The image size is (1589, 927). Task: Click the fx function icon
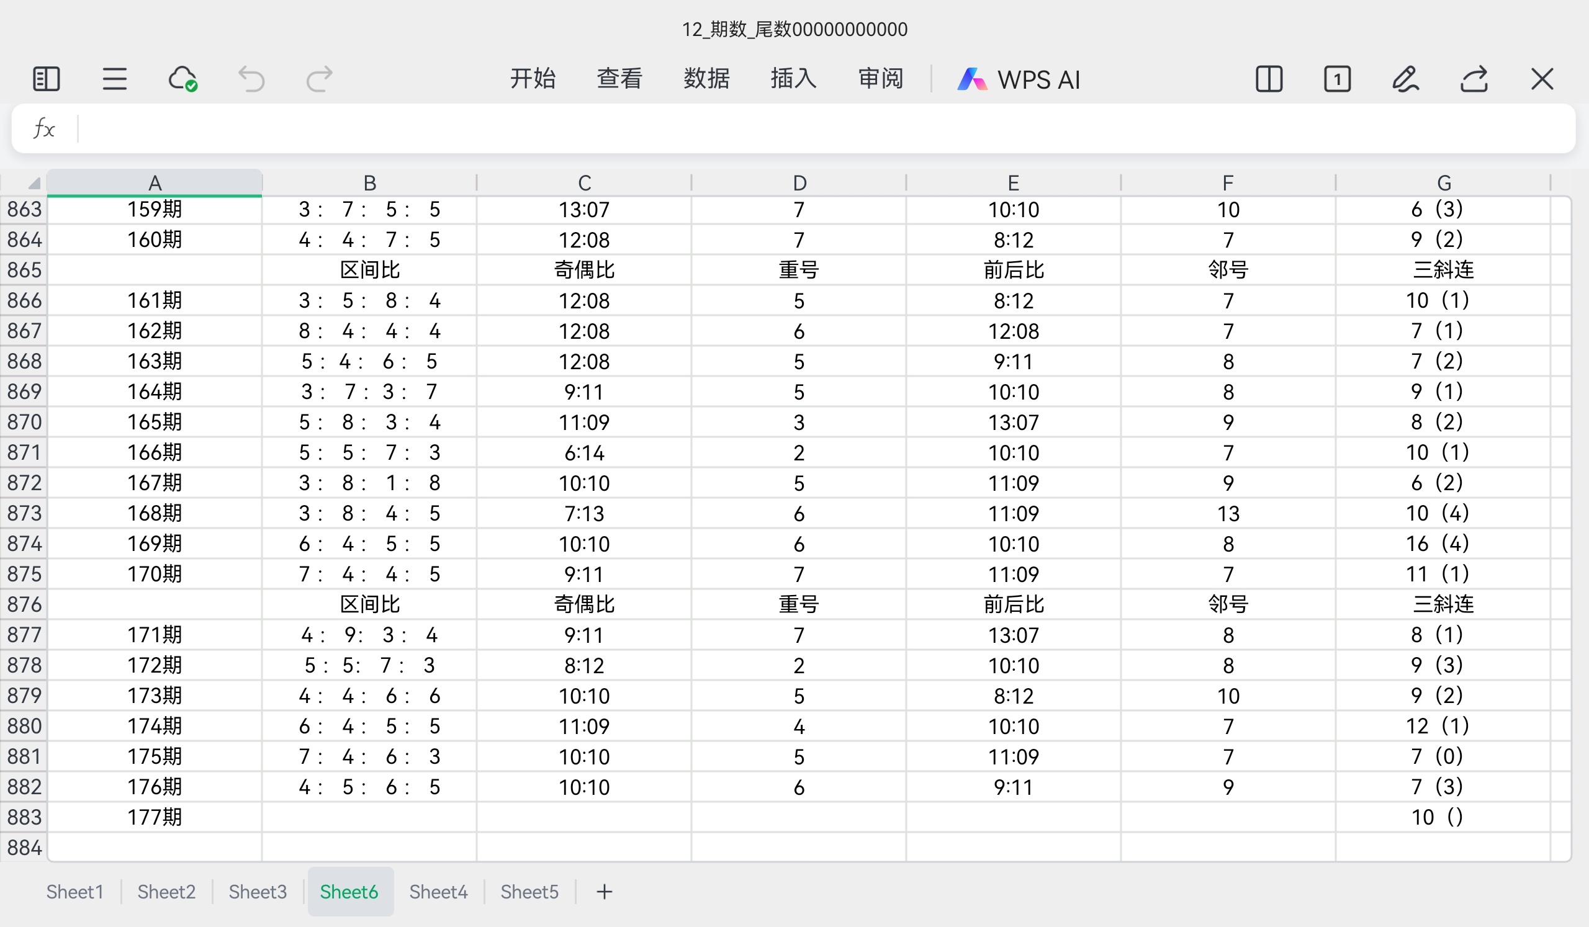pos(44,128)
